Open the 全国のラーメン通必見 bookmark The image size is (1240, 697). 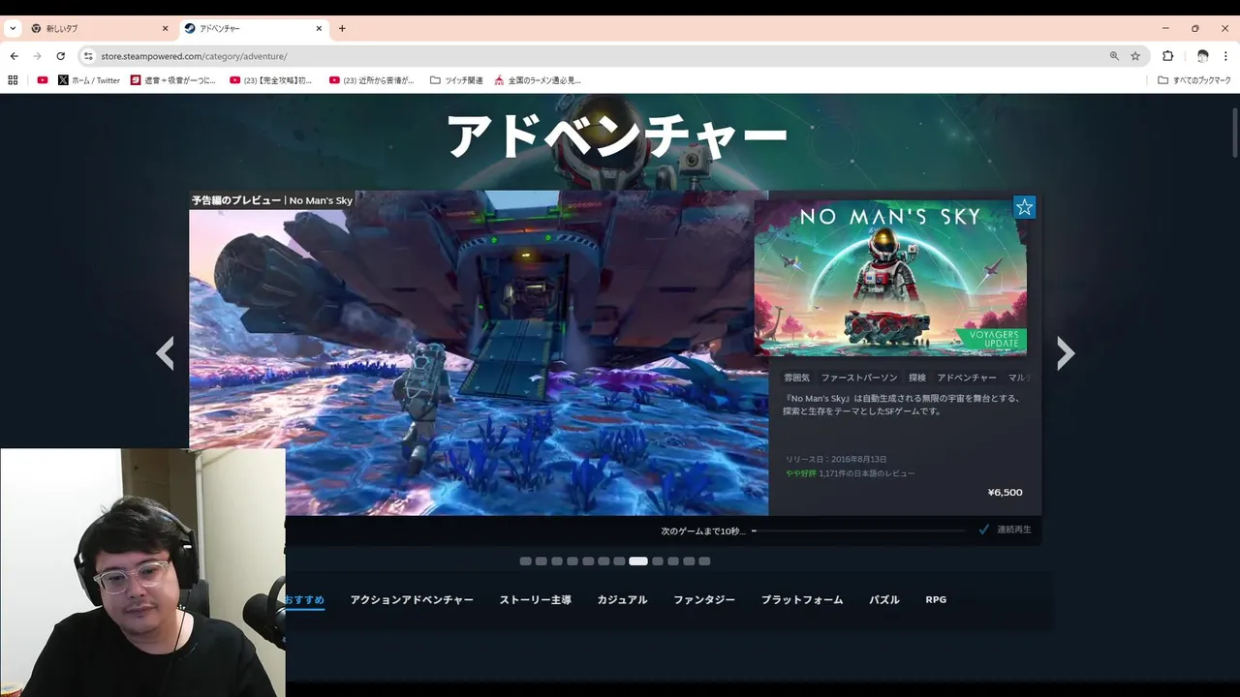(x=538, y=80)
